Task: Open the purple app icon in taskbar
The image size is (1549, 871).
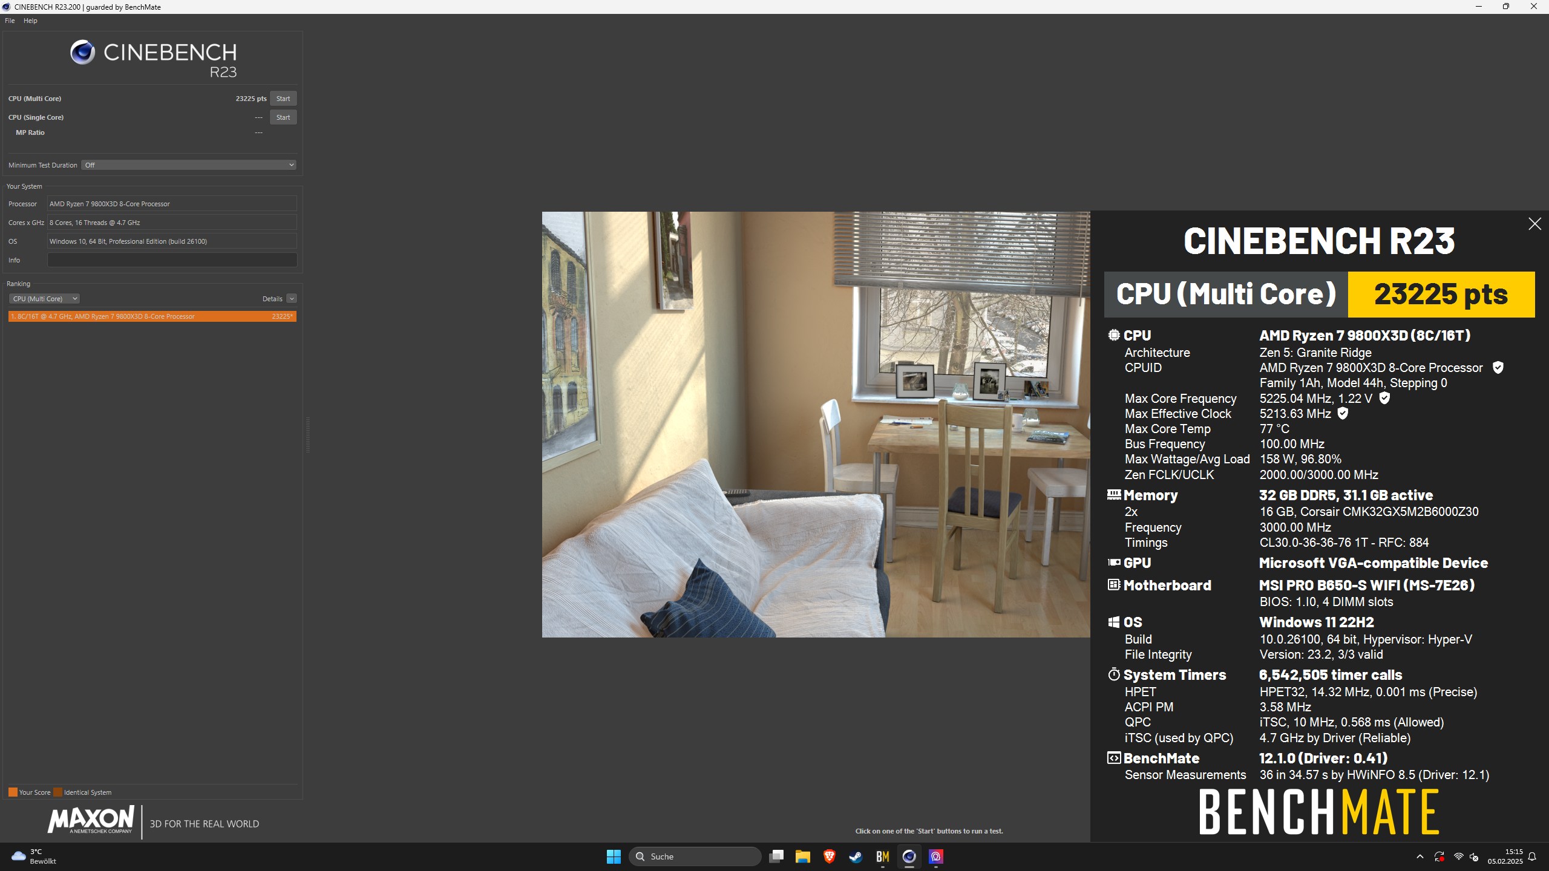Action: point(936,856)
